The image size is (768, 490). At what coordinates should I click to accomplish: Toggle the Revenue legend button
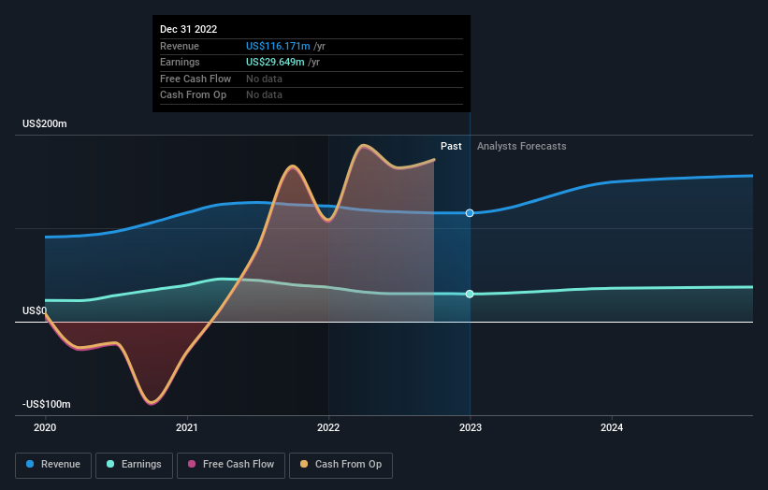point(53,465)
